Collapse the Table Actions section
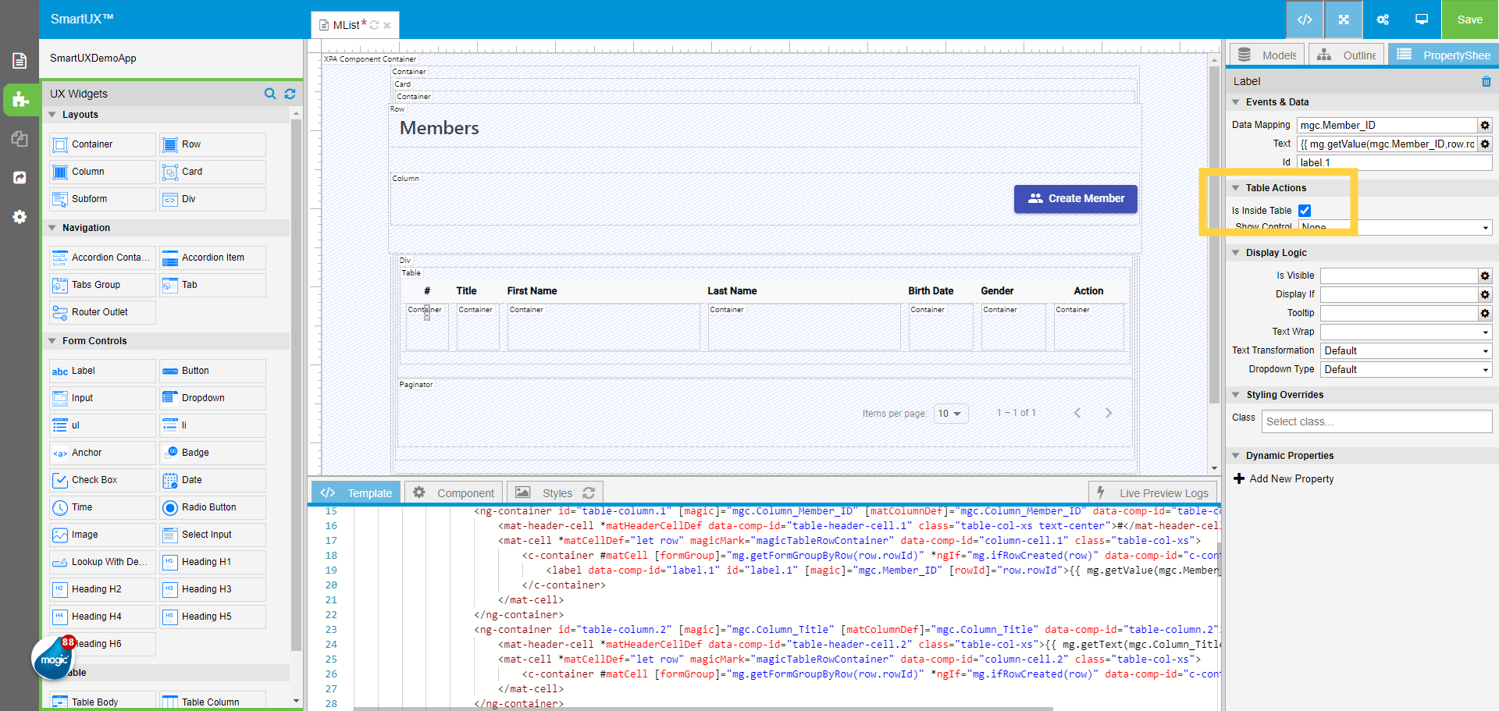The height and width of the screenshot is (711, 1499). 1236,187
